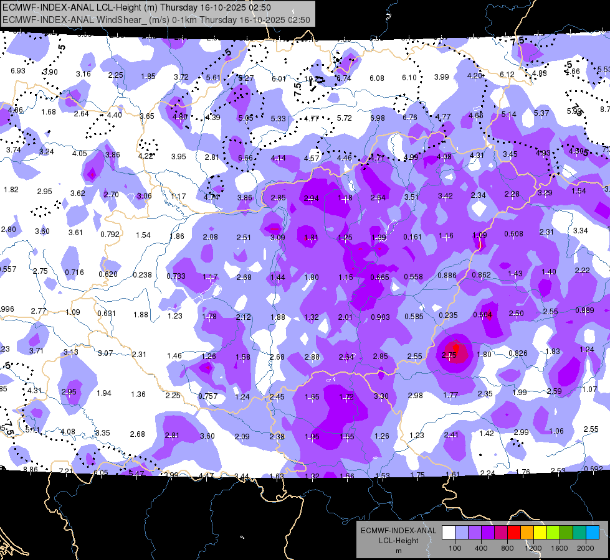Click the wind shear value 6.08
The width and height of the screenshot is (610, 560).
[x=376, y=78]
